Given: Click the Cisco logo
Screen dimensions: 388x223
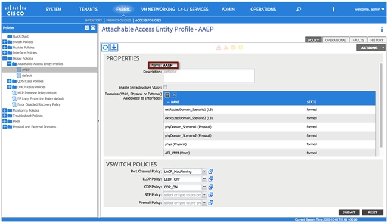Looking at the screenshot, I should tap(15, 10).
